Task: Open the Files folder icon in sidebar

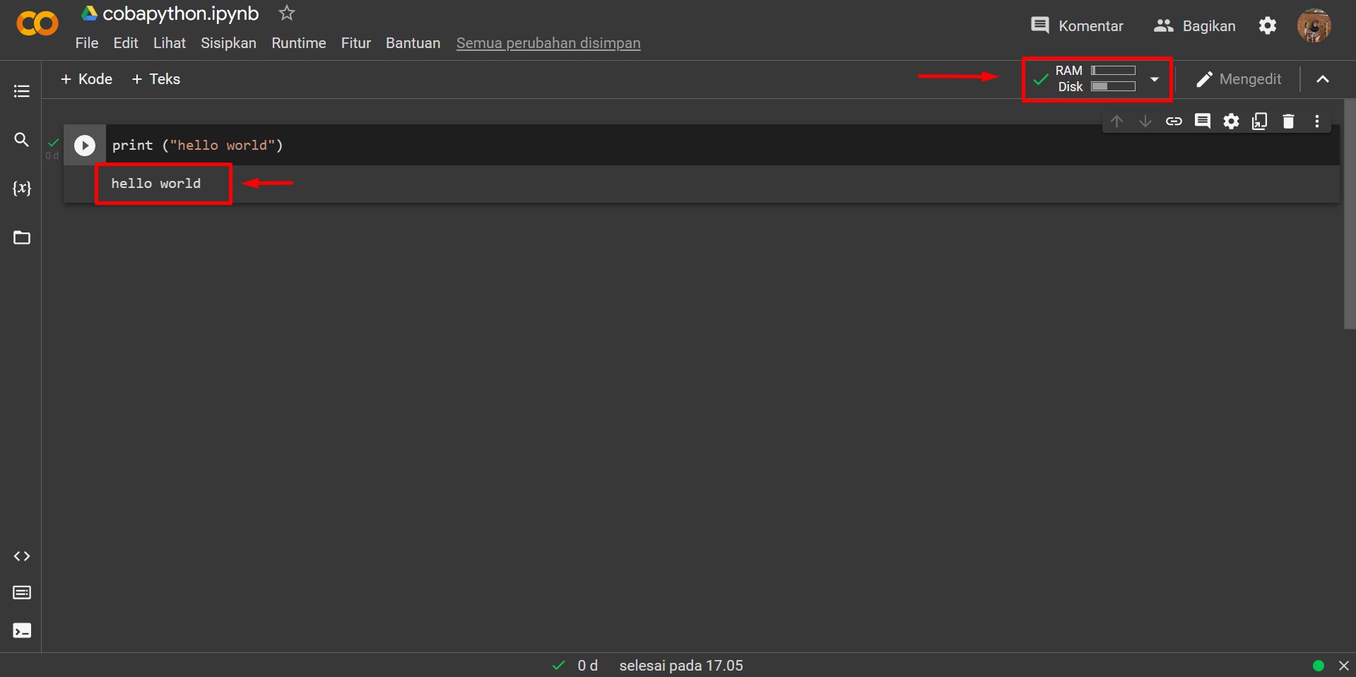Action: click(21, 237)
